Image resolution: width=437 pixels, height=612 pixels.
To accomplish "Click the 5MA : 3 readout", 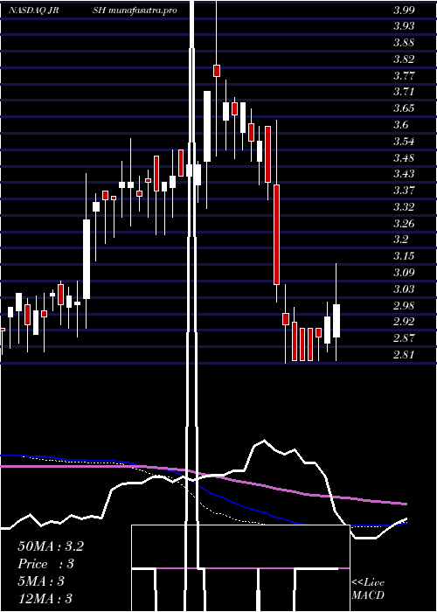I will [41, 581].
